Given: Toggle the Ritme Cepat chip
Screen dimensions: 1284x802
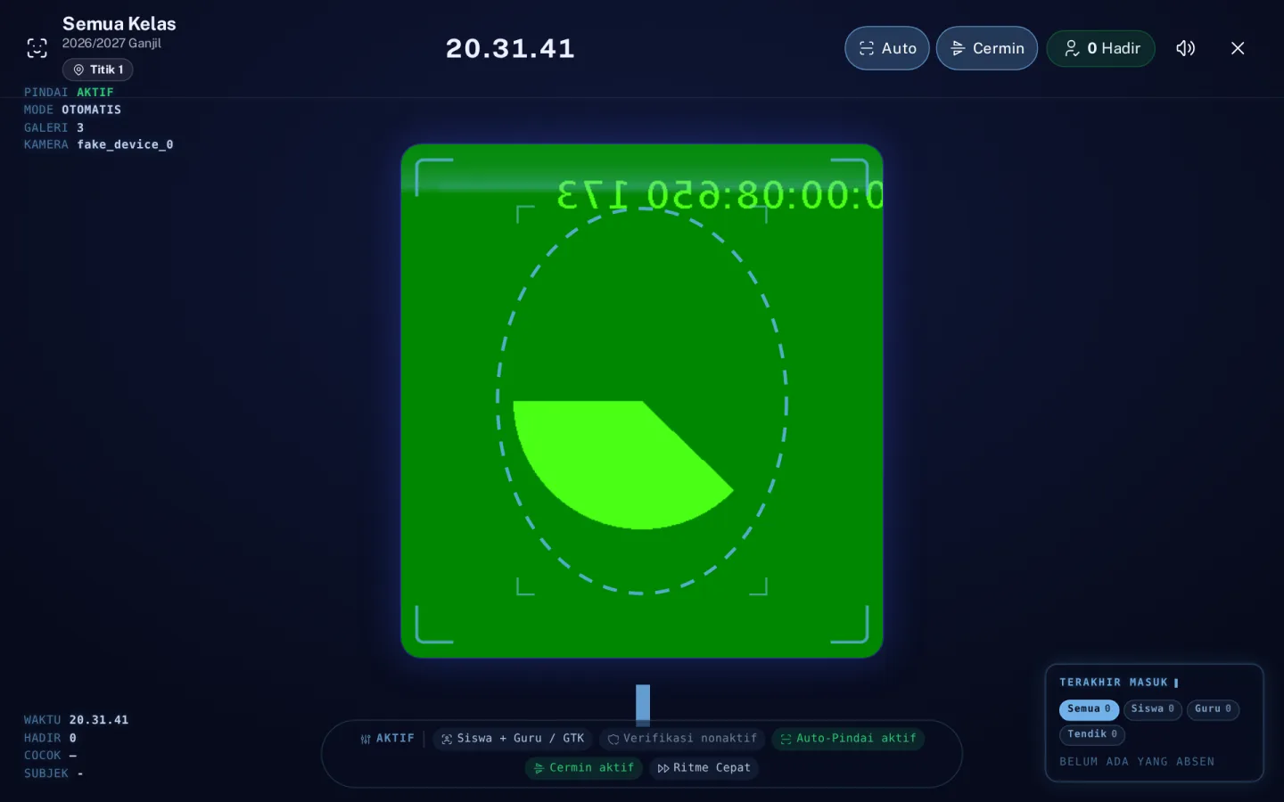Looking at the screenshot, I should [x=704, y=768].
